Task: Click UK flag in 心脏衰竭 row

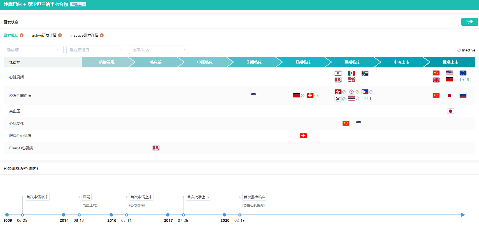Action: [x=436, y=80]
